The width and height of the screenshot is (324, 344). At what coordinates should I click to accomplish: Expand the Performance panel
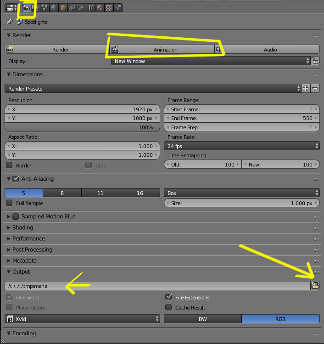pos(9,239)
